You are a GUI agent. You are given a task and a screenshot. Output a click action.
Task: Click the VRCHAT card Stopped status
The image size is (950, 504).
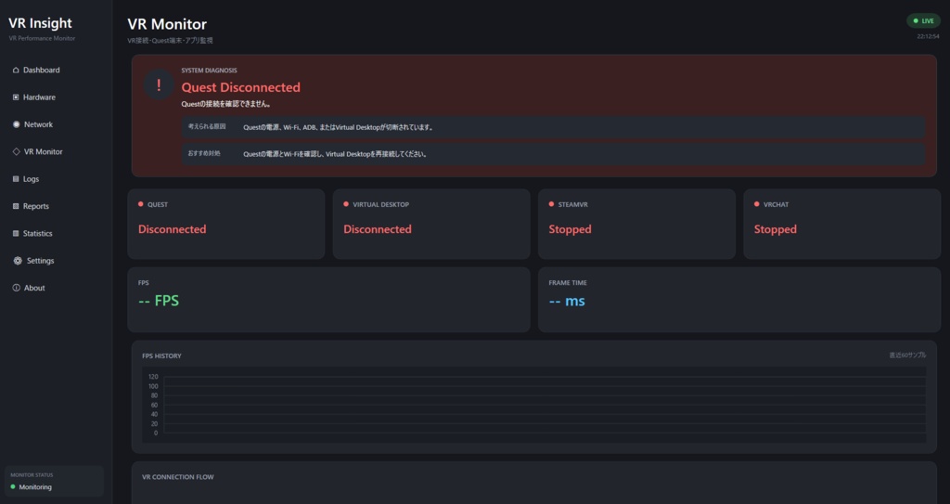(x=776, y=229)
